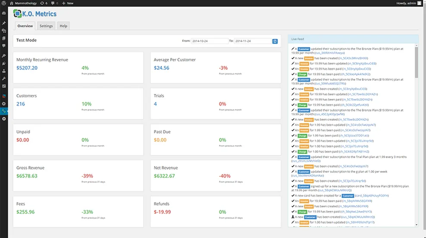Click the Customer badge in new card row
The height and width of the screenshot is (238, 426).
point(348,196)
